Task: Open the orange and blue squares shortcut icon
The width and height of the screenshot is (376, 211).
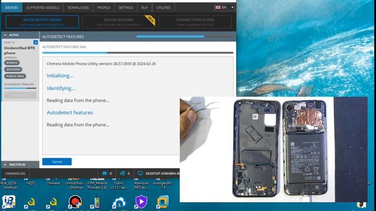Action: 163,202
